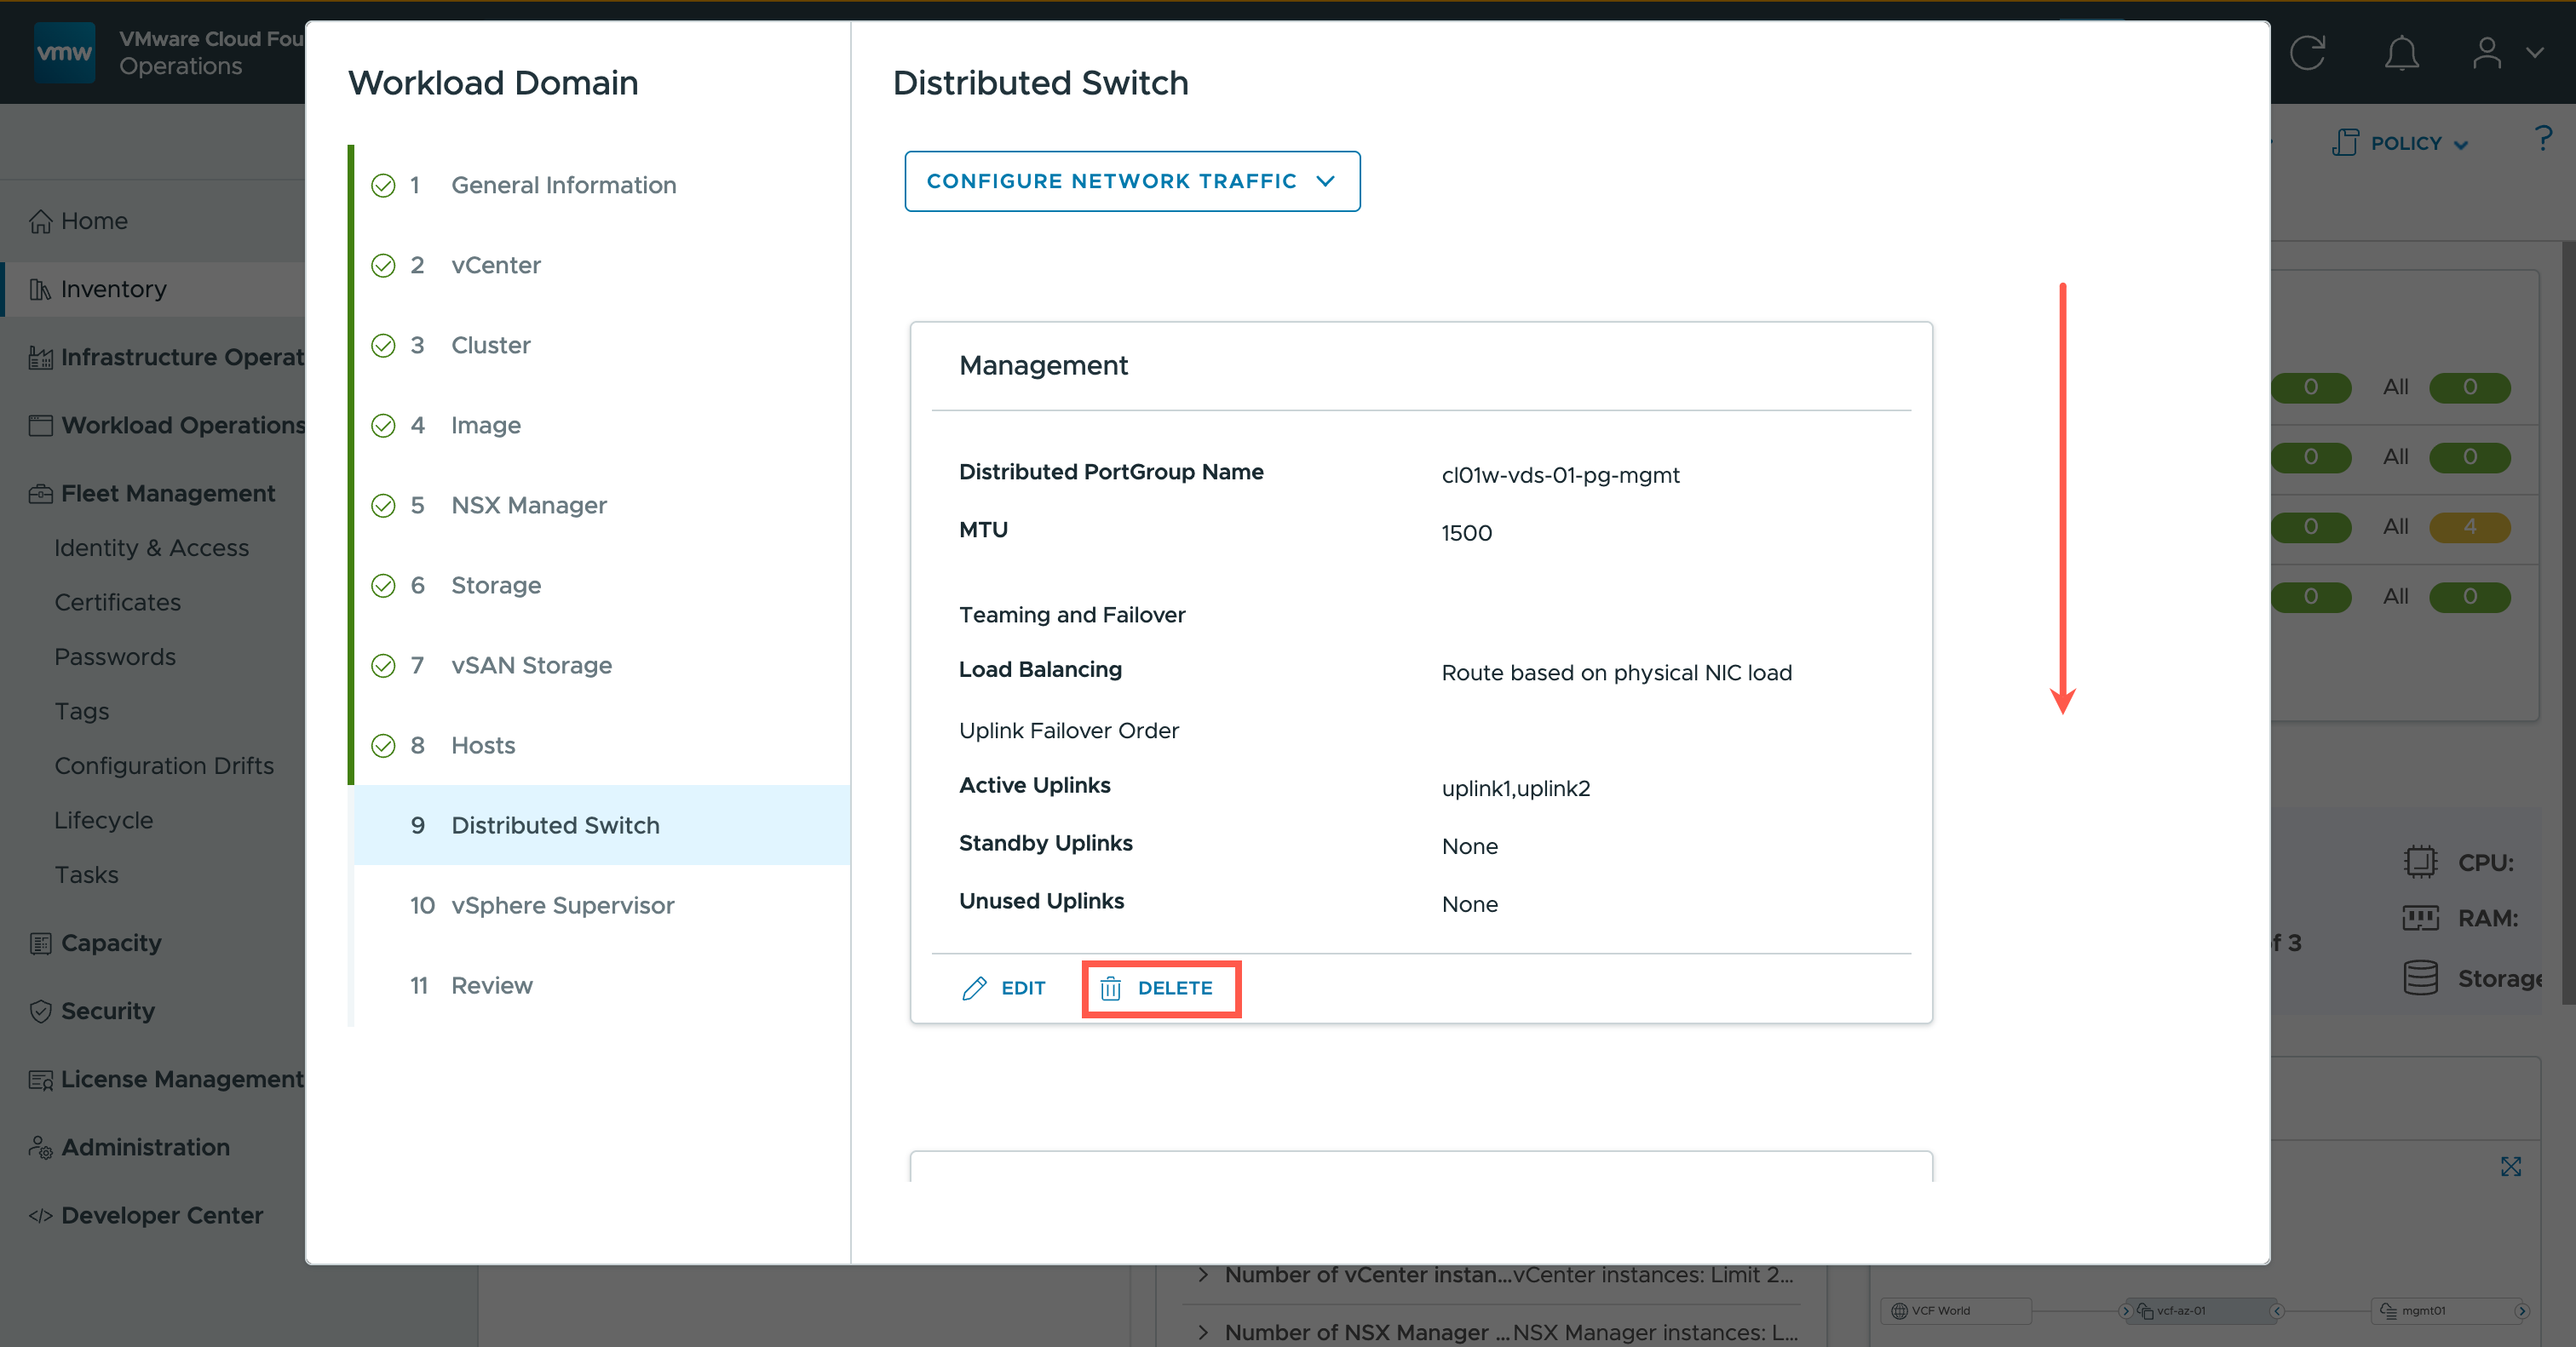Viewport: 2576px width, 1347px height.
Task: Open the notifications bell icon
Action: [x=2401, y=53]
